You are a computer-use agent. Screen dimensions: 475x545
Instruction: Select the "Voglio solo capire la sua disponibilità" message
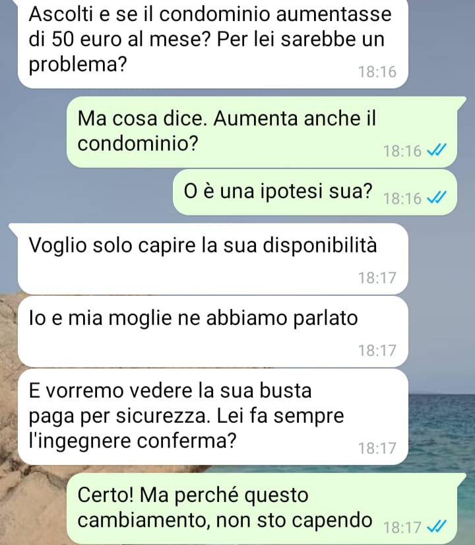coord(213,259)
